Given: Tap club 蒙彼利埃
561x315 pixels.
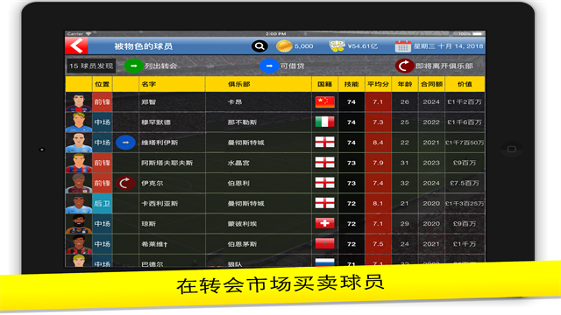Looking at the screenshot, I should pyautogui.click(x=242, y=224).
